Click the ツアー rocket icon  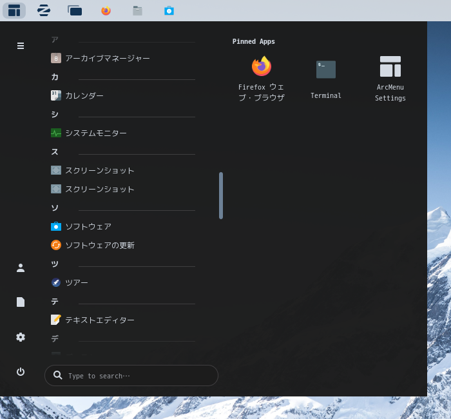pos(56,282)
